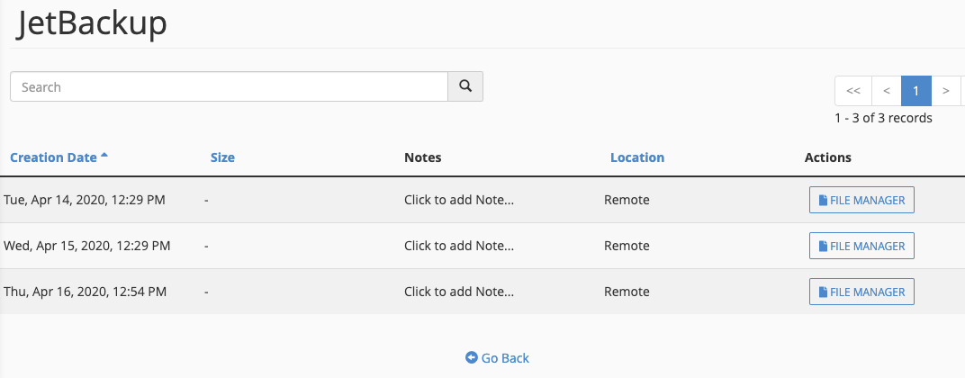Image resolution: width=965 pixels, height=378 pixels.
Task: Sort by Creation Date column header
Action: [x=59, y=157]
